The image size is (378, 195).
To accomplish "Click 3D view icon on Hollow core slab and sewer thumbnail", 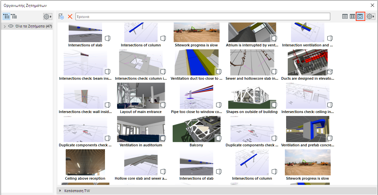I will (163, 171).
